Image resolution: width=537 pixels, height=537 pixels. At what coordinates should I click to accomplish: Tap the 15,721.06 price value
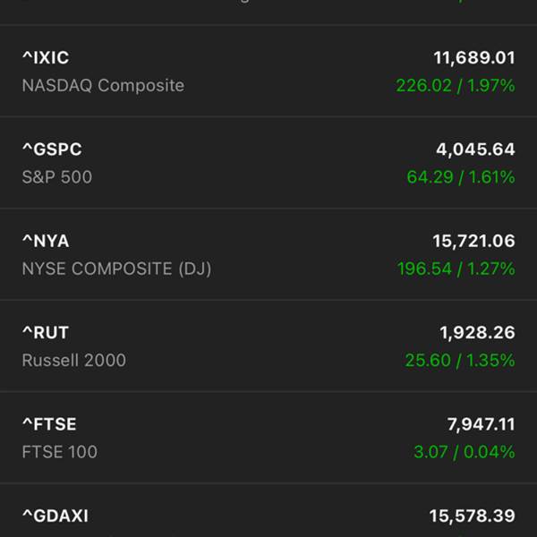coord(473,241)
